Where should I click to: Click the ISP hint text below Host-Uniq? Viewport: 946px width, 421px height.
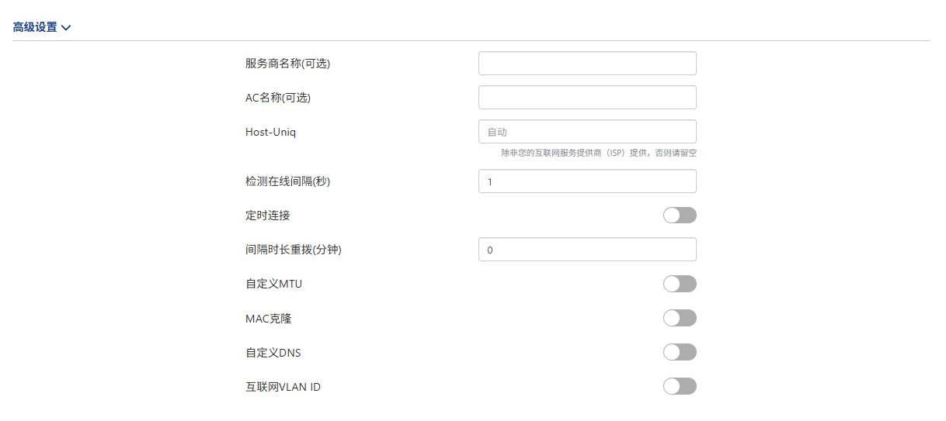click(599, 154)
